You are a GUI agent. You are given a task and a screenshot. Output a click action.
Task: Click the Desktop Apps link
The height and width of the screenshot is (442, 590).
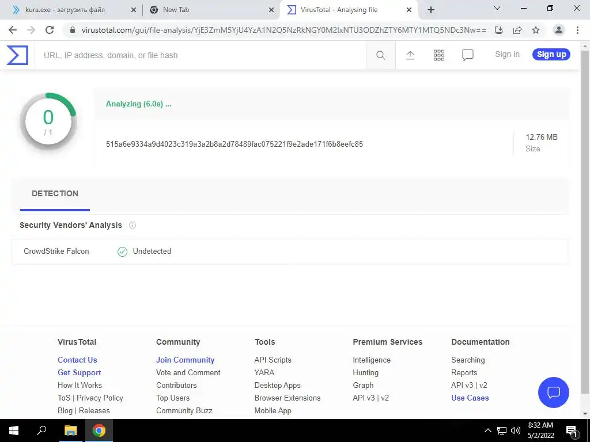pos(277,385)
